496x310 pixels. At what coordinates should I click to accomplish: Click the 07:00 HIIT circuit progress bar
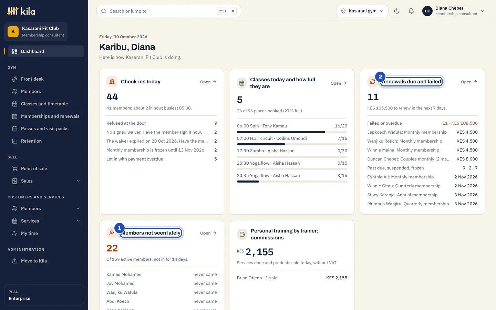coord(292,144)
